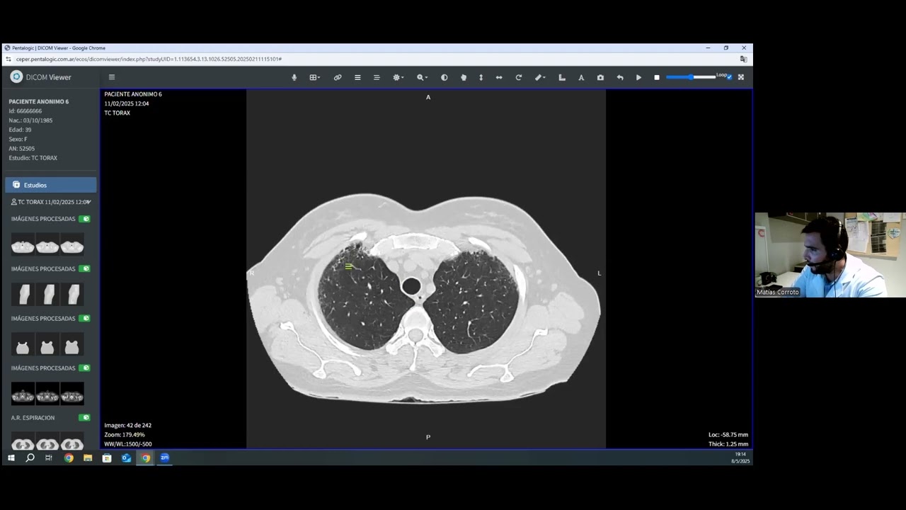Toggle the Loop checkbox
This screenshot has height=510, width=906.
tap(729, 77)
